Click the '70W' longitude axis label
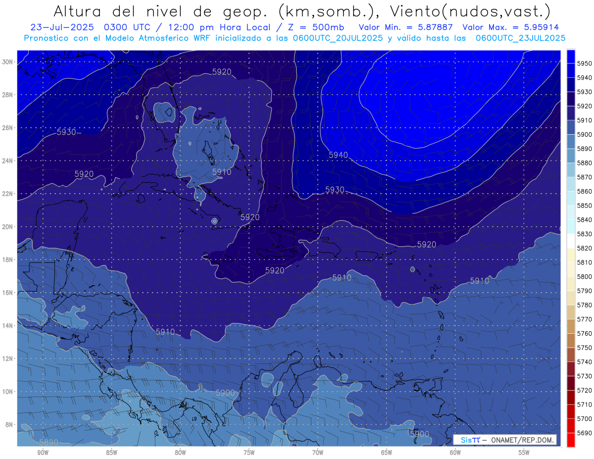 point(318,453)
